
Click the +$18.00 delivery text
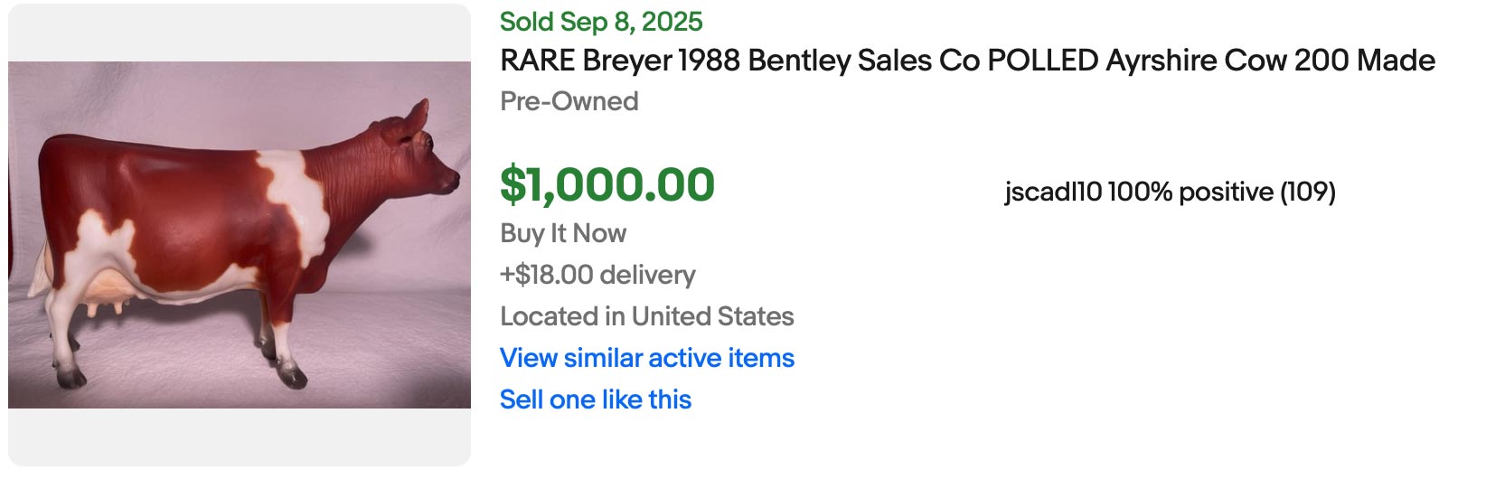pyautogui.click(x=597, y=275)
